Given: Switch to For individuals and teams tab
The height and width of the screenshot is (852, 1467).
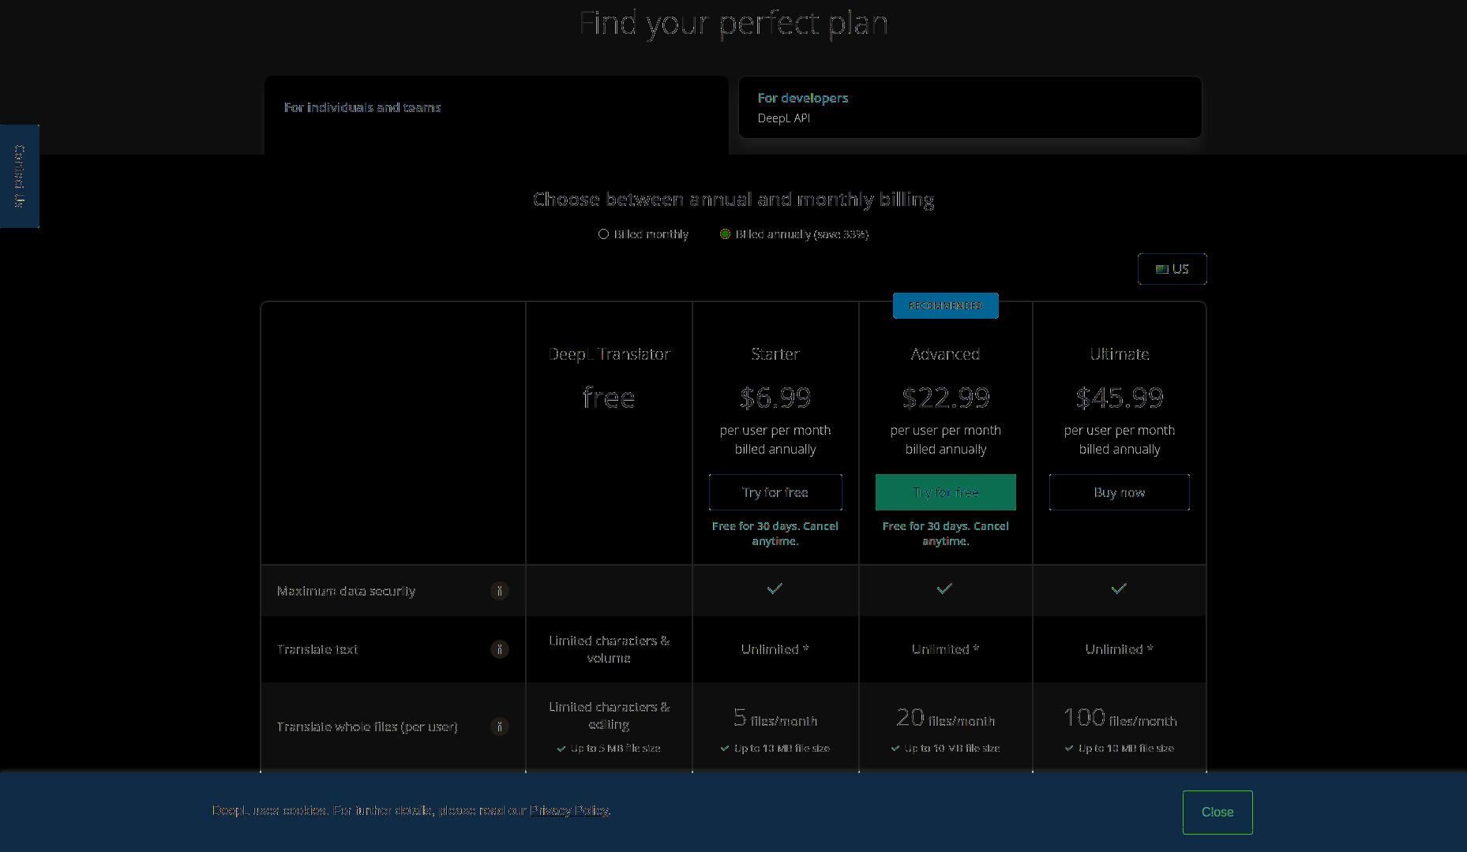Looking at the screenshot, I should pyautogui.click(x=496, y=115).
